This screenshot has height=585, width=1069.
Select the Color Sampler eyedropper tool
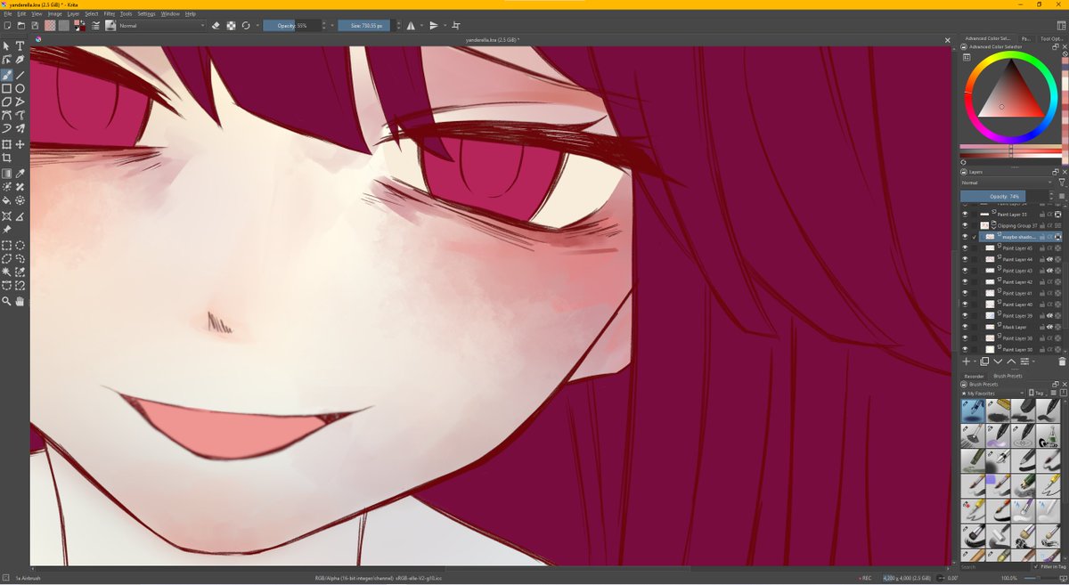pos(20,174)
